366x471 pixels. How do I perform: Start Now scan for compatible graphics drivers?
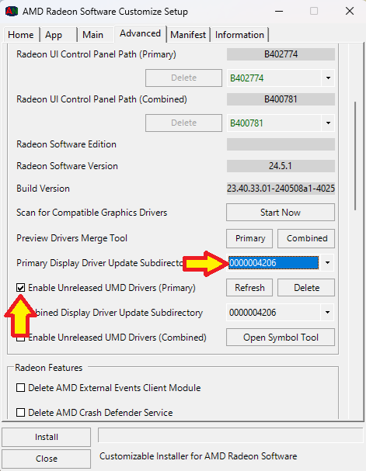[281, 213]
